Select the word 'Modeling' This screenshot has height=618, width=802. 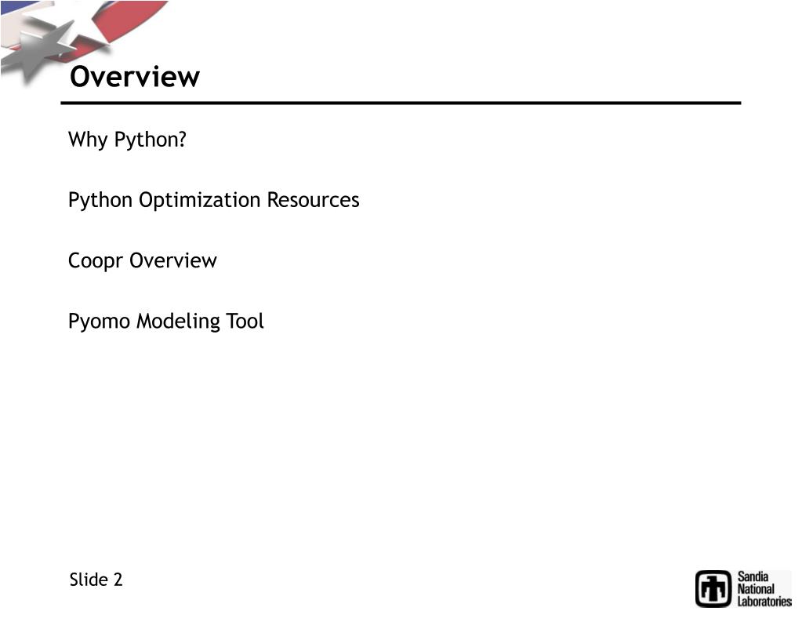(179, 322)
